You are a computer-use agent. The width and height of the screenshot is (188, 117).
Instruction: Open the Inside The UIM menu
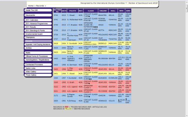38,10
